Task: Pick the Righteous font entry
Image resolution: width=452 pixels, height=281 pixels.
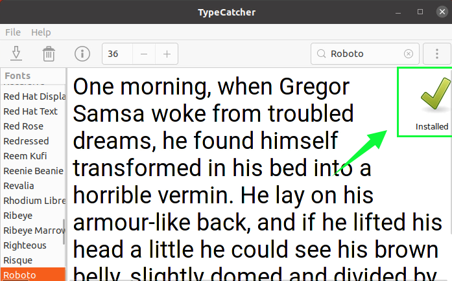Action: pos(25,245)
